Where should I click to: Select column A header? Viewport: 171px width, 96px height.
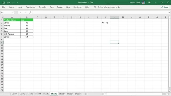click(12, 17)
